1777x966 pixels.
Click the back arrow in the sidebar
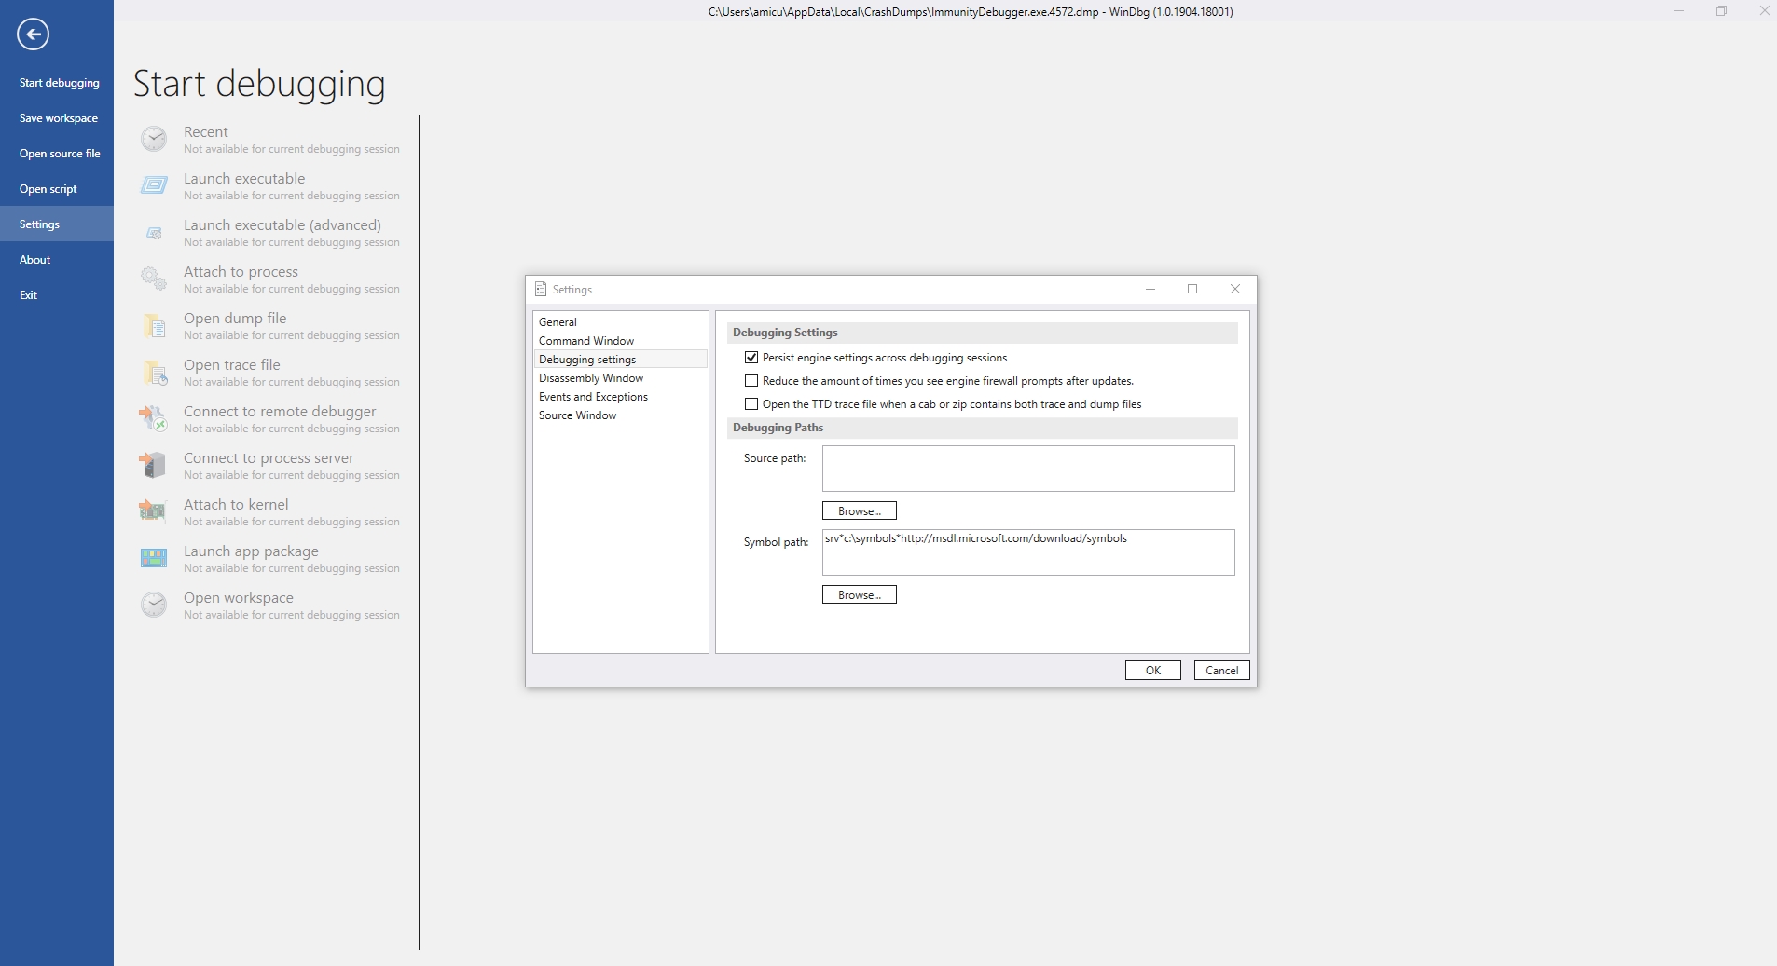tap(35, 34)
